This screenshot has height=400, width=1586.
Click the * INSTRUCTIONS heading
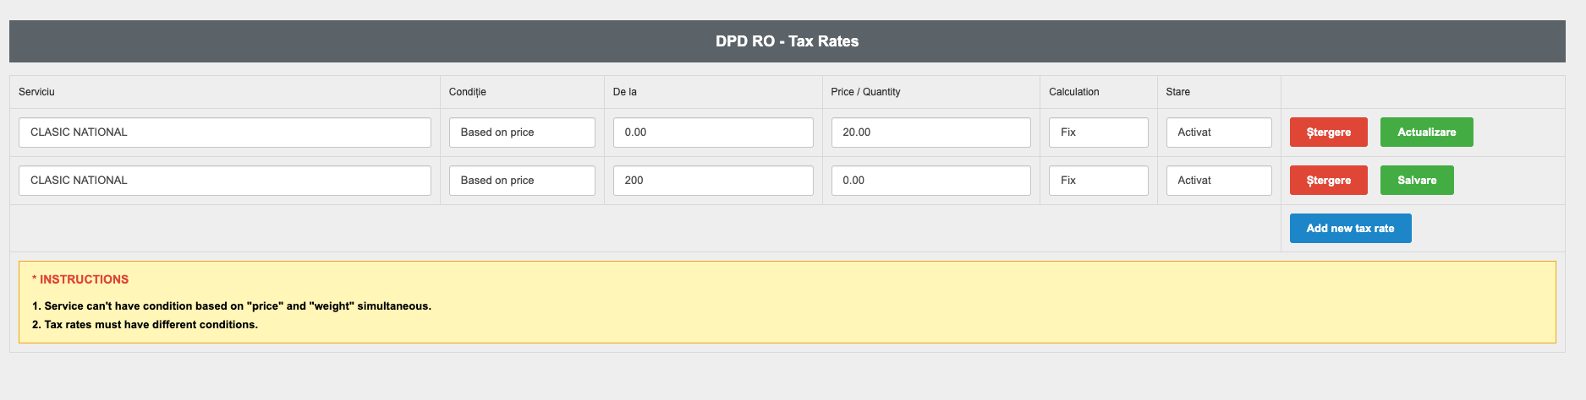(x=80, y=279)
